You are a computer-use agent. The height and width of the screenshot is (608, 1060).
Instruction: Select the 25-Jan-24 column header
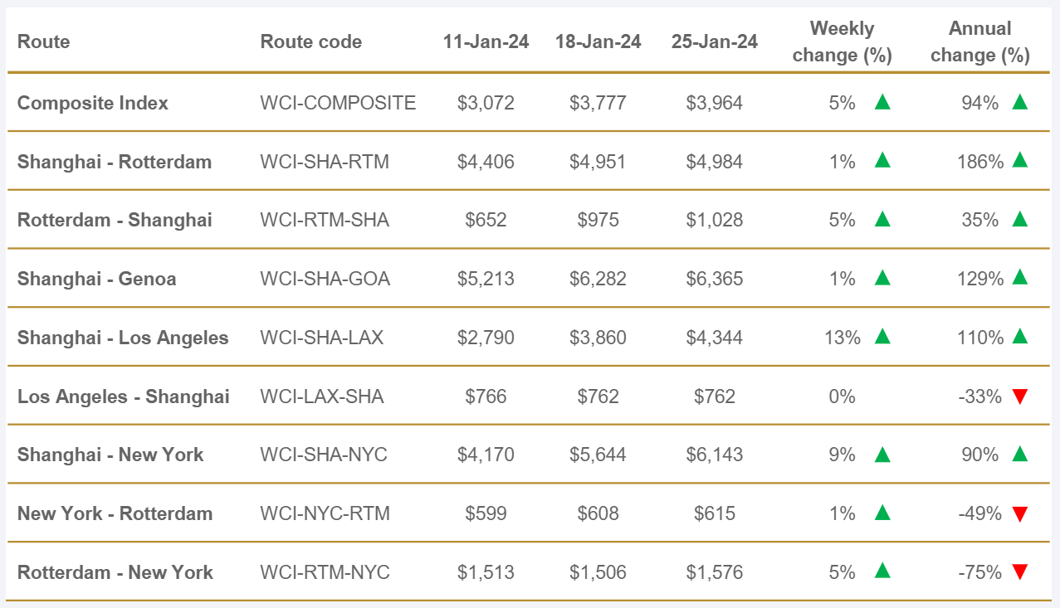point(714,41)
